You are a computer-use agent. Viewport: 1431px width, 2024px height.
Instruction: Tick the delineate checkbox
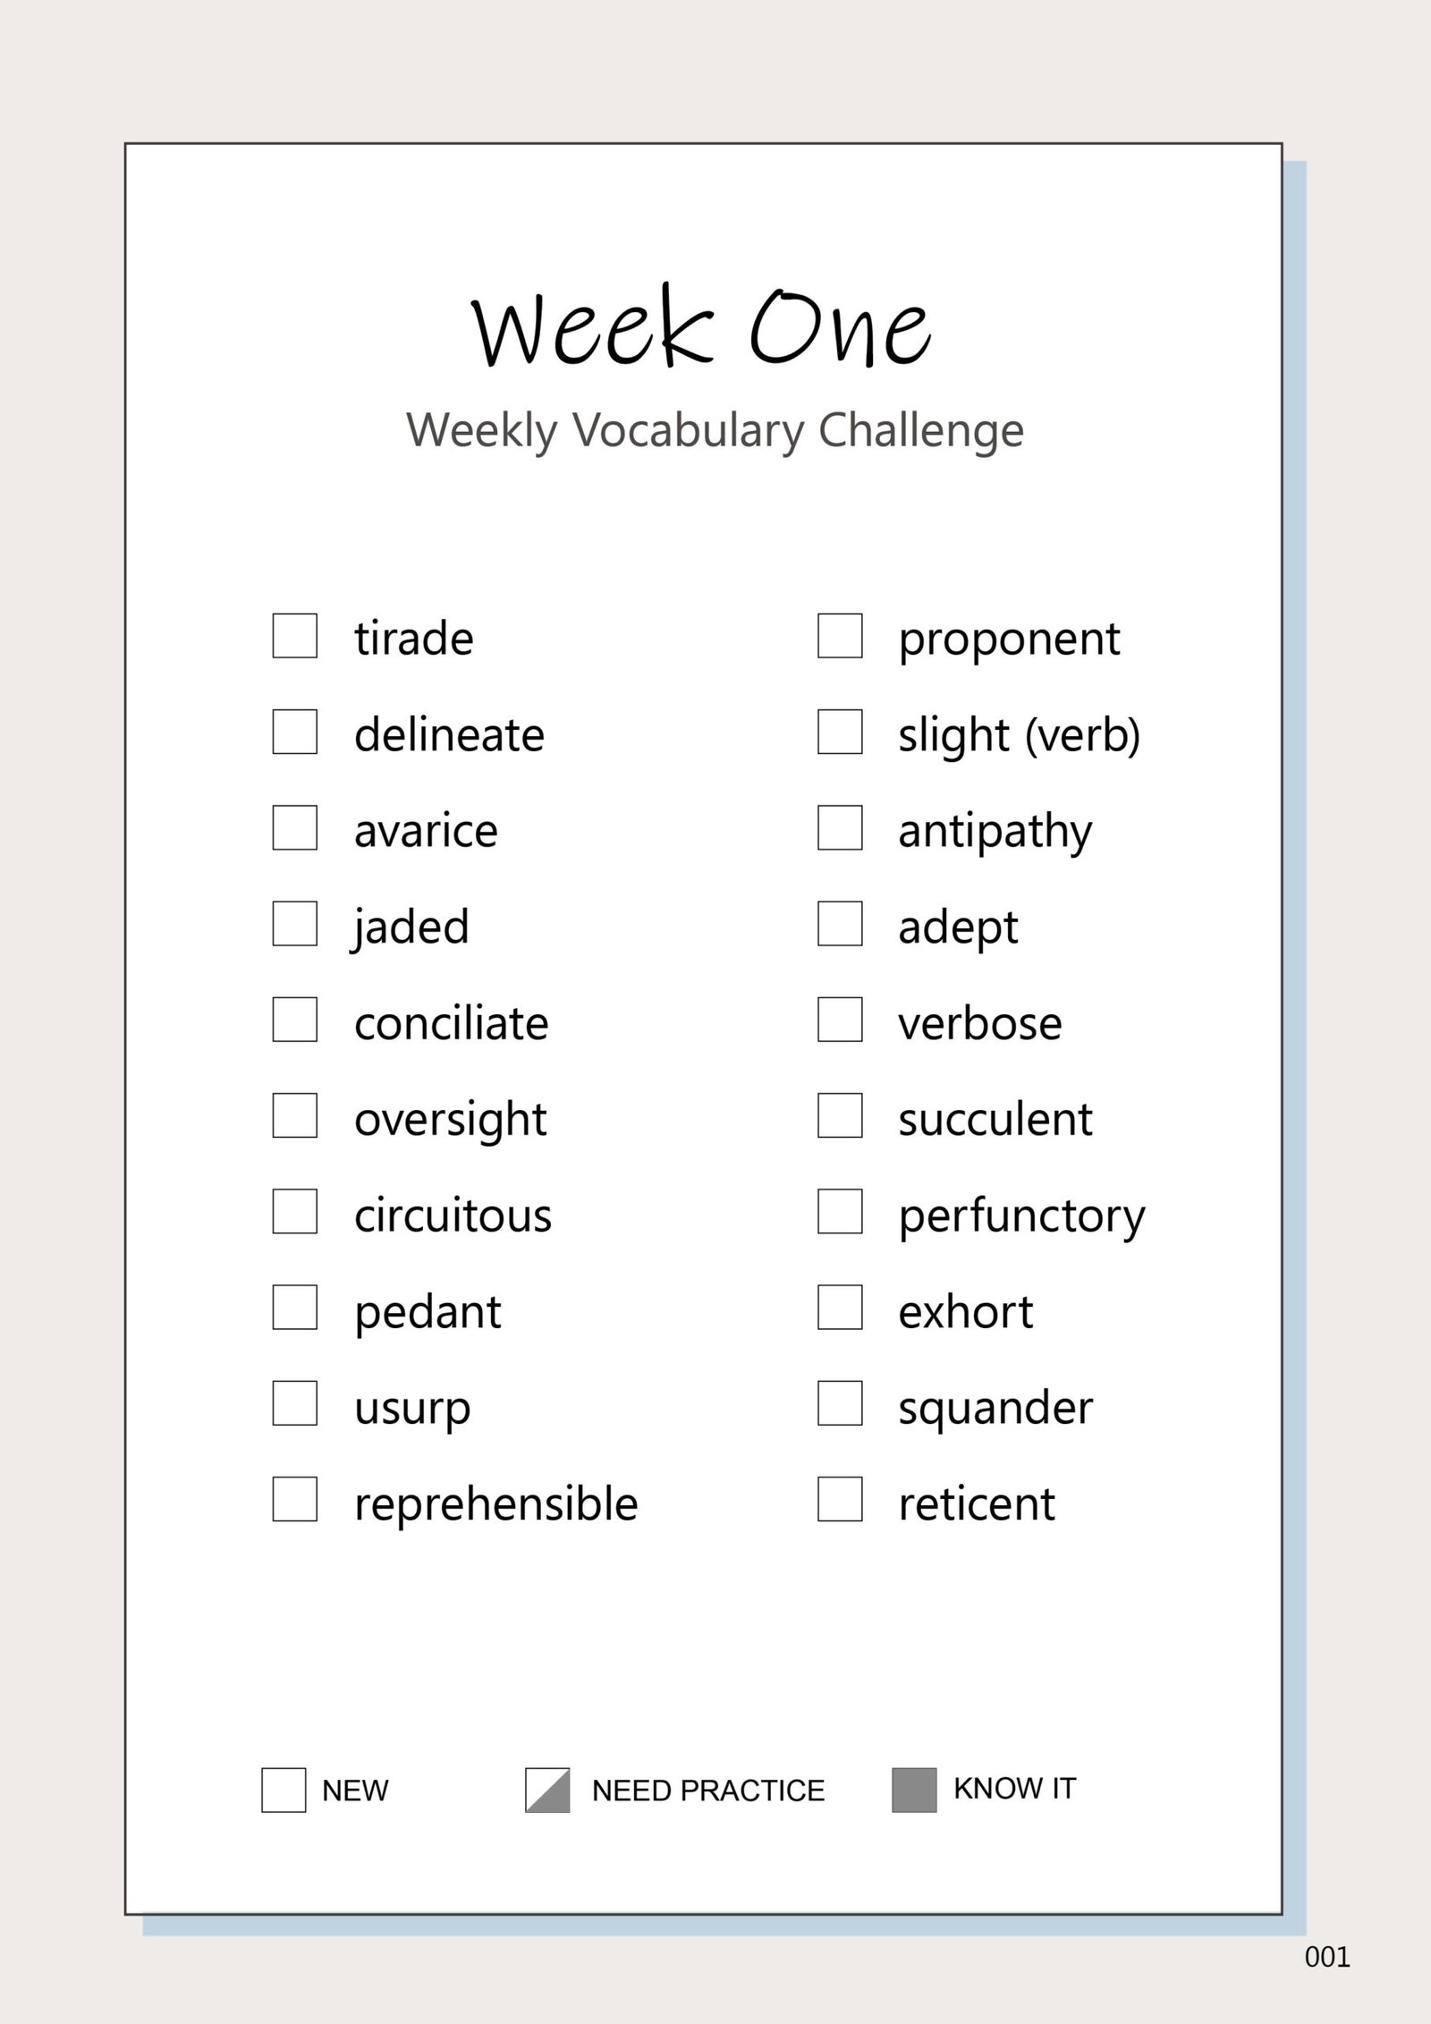pos(294,732)
